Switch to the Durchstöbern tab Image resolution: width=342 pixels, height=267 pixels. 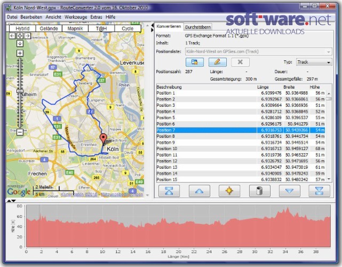(198, 27)
